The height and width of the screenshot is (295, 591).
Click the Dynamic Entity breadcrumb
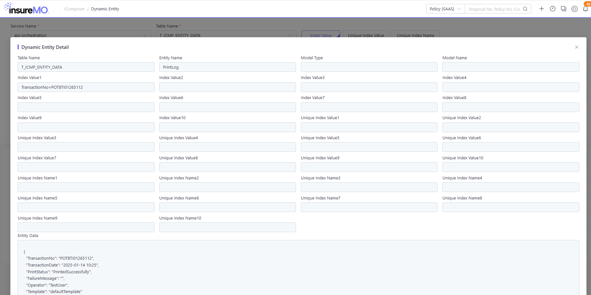click(x=105, y=9)
